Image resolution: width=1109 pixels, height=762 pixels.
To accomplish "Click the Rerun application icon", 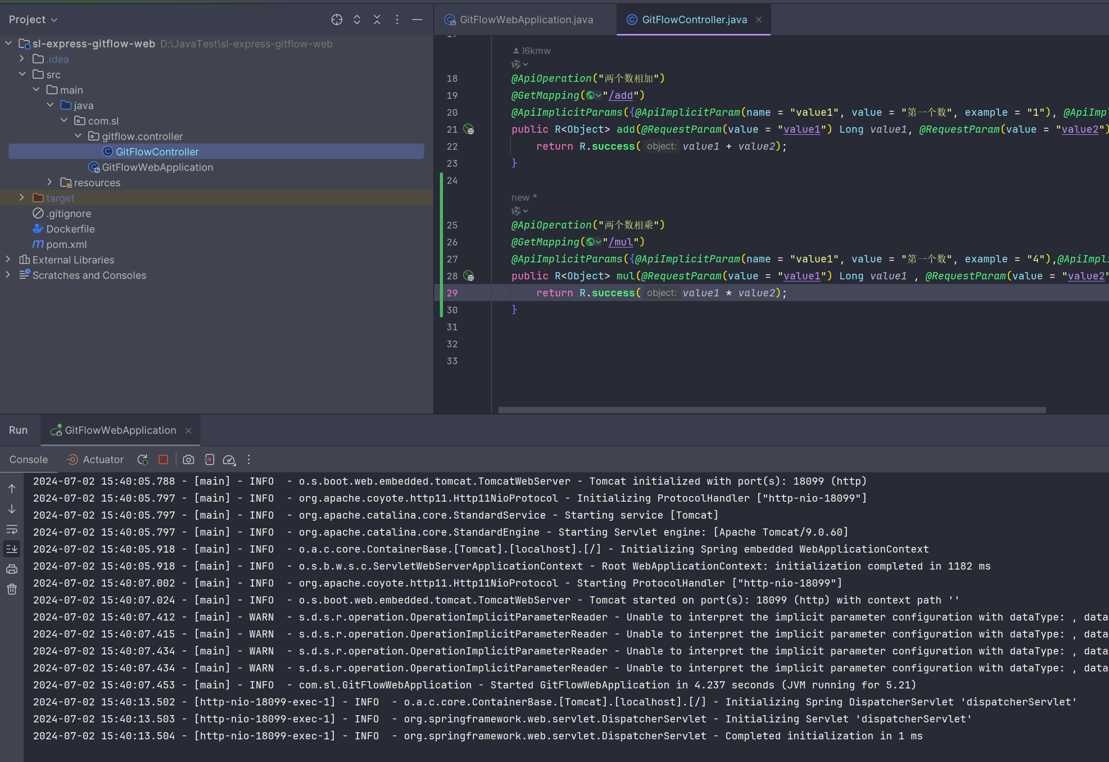I will pos(143,459).
